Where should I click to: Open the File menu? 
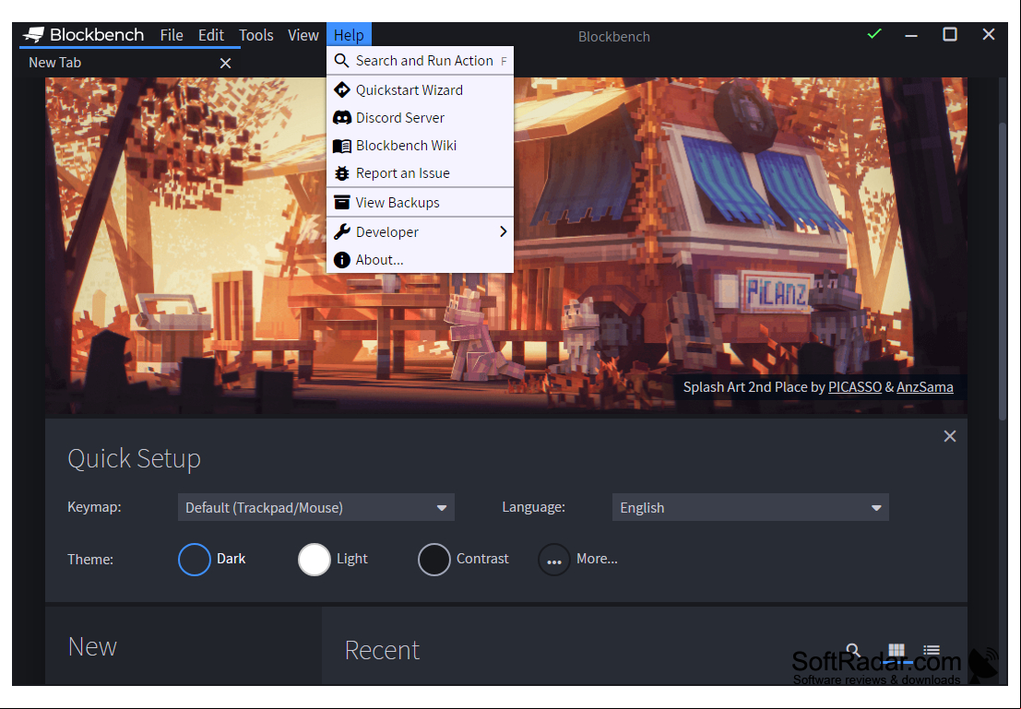(172, 35)
